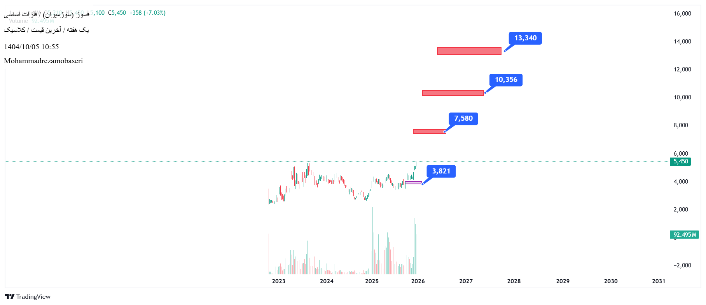This screenshot has height=305, width=706.
Task: Click the green 5,450 current price tag
Action: point(680,161)
